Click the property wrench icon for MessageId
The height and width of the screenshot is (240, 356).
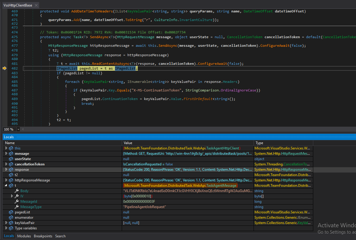coord(17,202)
